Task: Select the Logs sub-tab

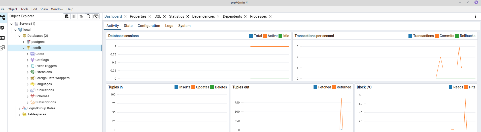Action: pos(169,26)
